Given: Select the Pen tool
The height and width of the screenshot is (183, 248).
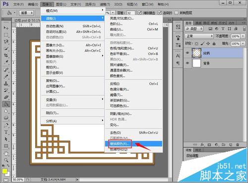Looking at the screenshot, I should point(6,125).
